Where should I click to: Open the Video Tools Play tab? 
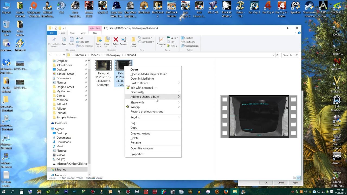tap(95, 33)
